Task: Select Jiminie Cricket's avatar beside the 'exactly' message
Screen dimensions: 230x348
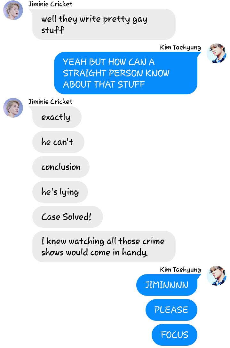Action: click(13, 108)
